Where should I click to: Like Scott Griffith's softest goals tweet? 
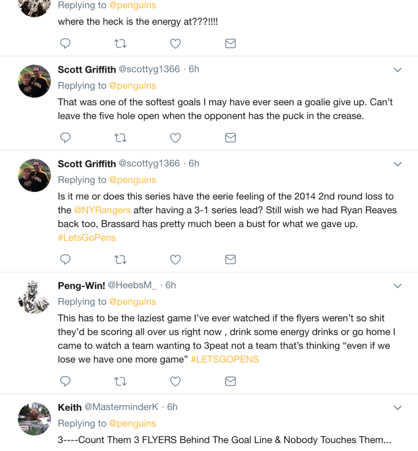tap(175, 138)
